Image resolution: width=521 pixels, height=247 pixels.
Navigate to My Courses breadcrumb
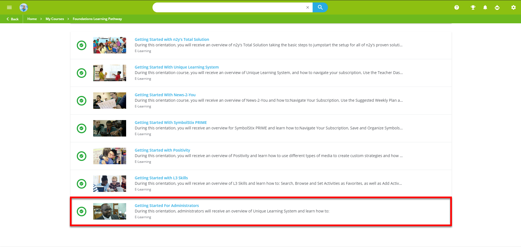click(55, 19)
